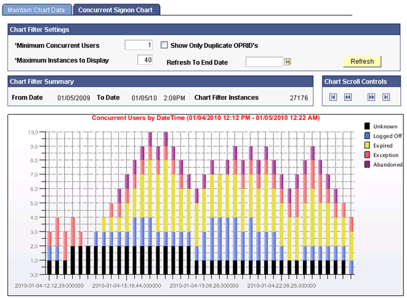This screenshot has width=407, height=298.
Task: Click the Unknown legend black swatch
Action: (367, 126)
